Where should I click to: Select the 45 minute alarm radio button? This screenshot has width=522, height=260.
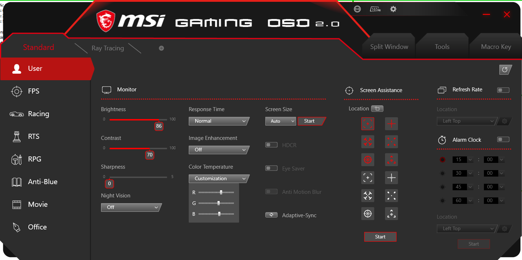click(x=442, y=187)
